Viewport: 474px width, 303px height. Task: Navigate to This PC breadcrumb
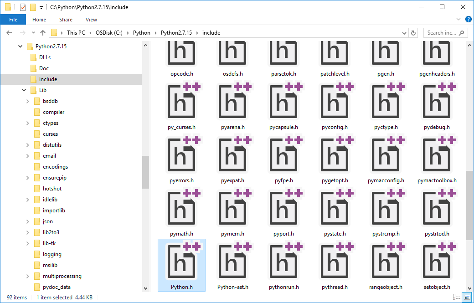(x=76, y=33)
